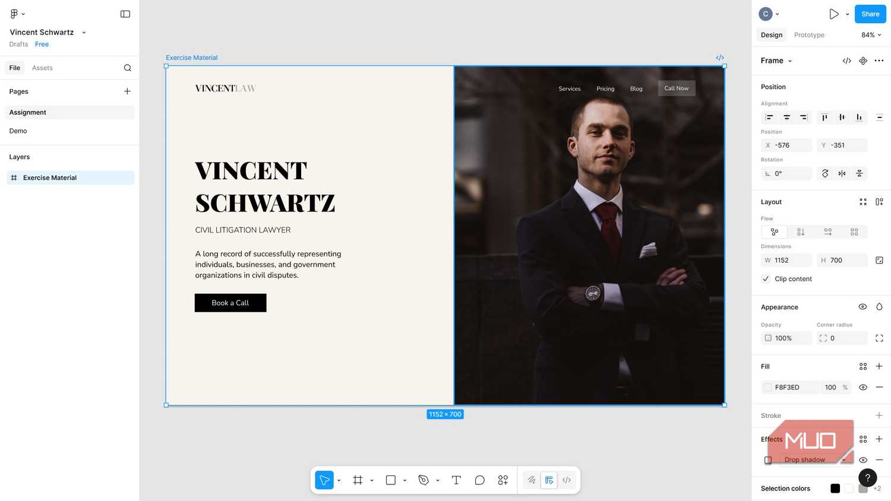Toggle the left sidebar panel icon
The image size is (891, 501).
click(x=125, y=14)
